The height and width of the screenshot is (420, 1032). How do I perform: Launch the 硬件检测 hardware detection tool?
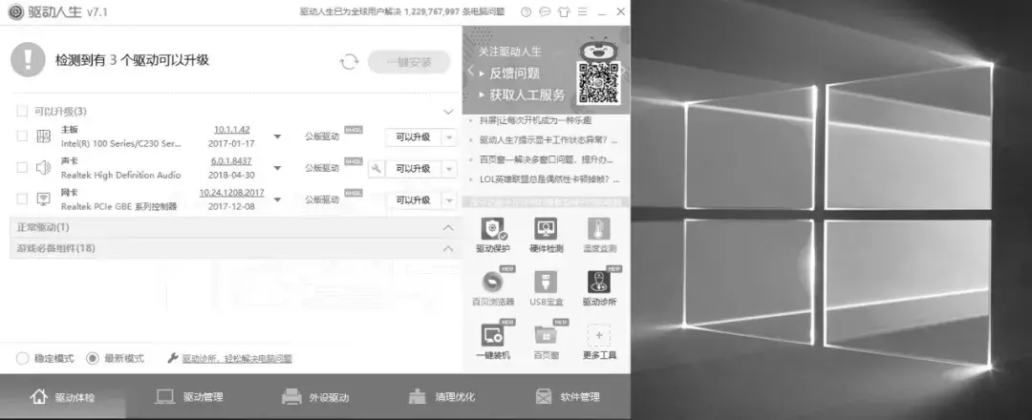[x=546, y=232]
